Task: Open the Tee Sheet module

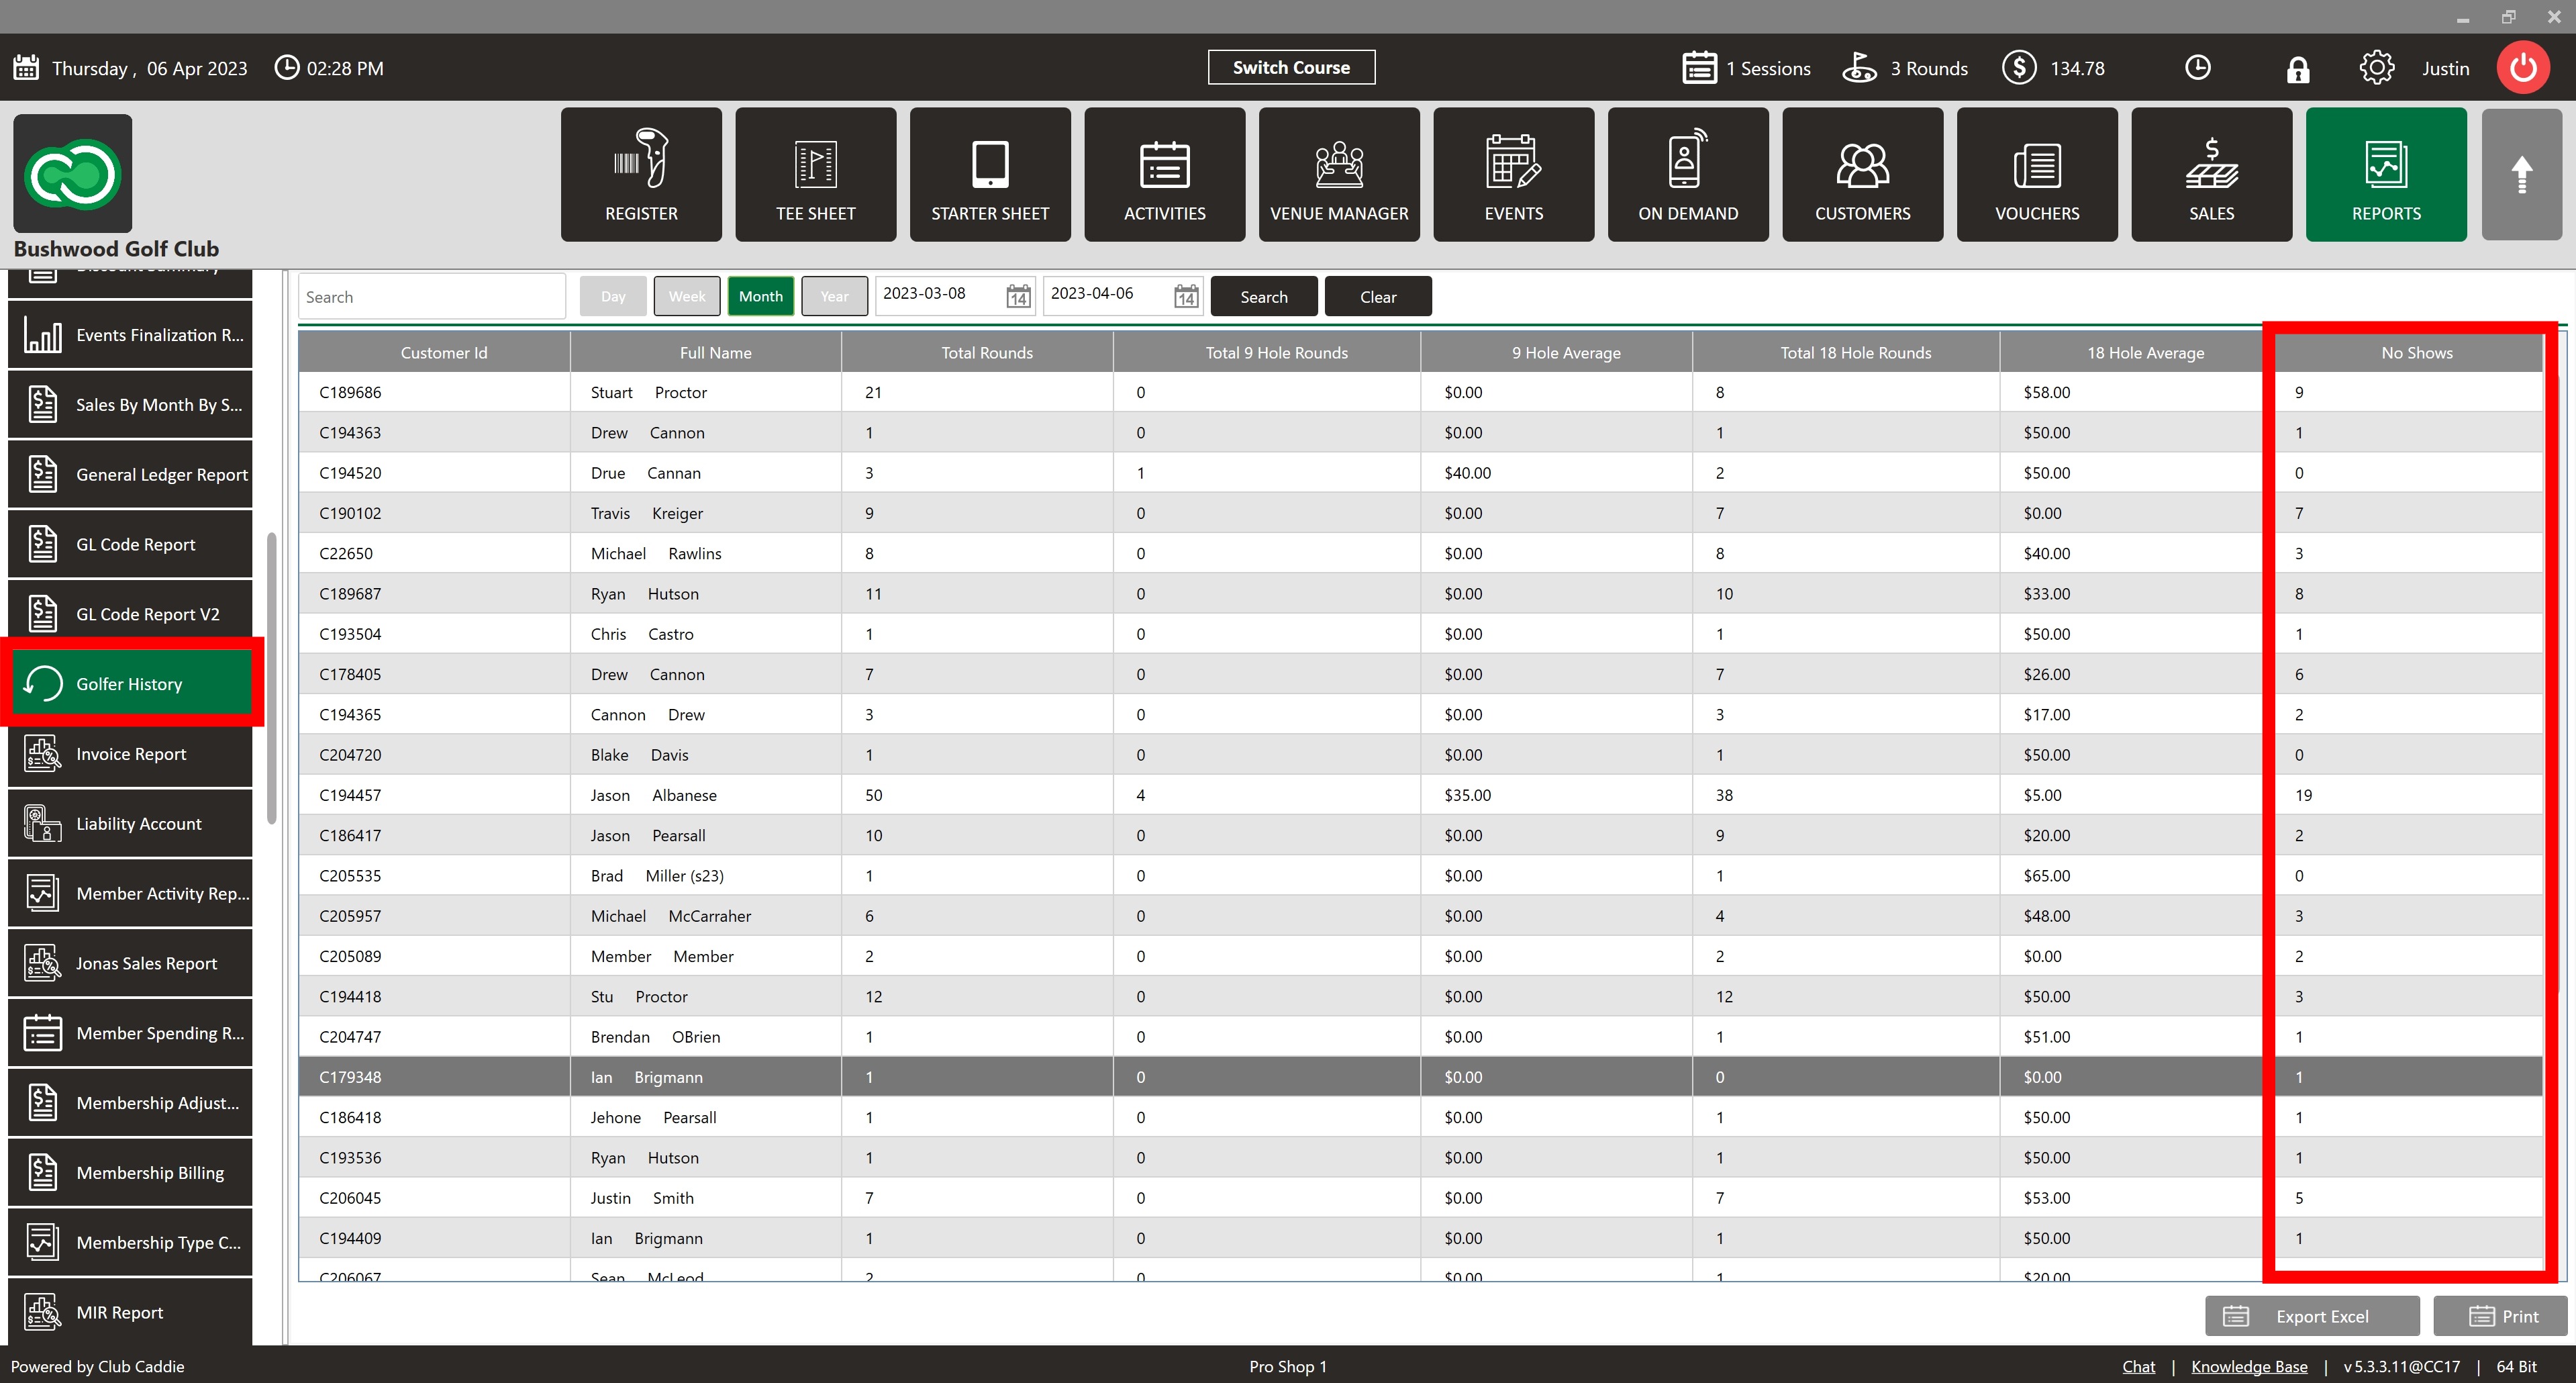Action: (x=815, y=175)
